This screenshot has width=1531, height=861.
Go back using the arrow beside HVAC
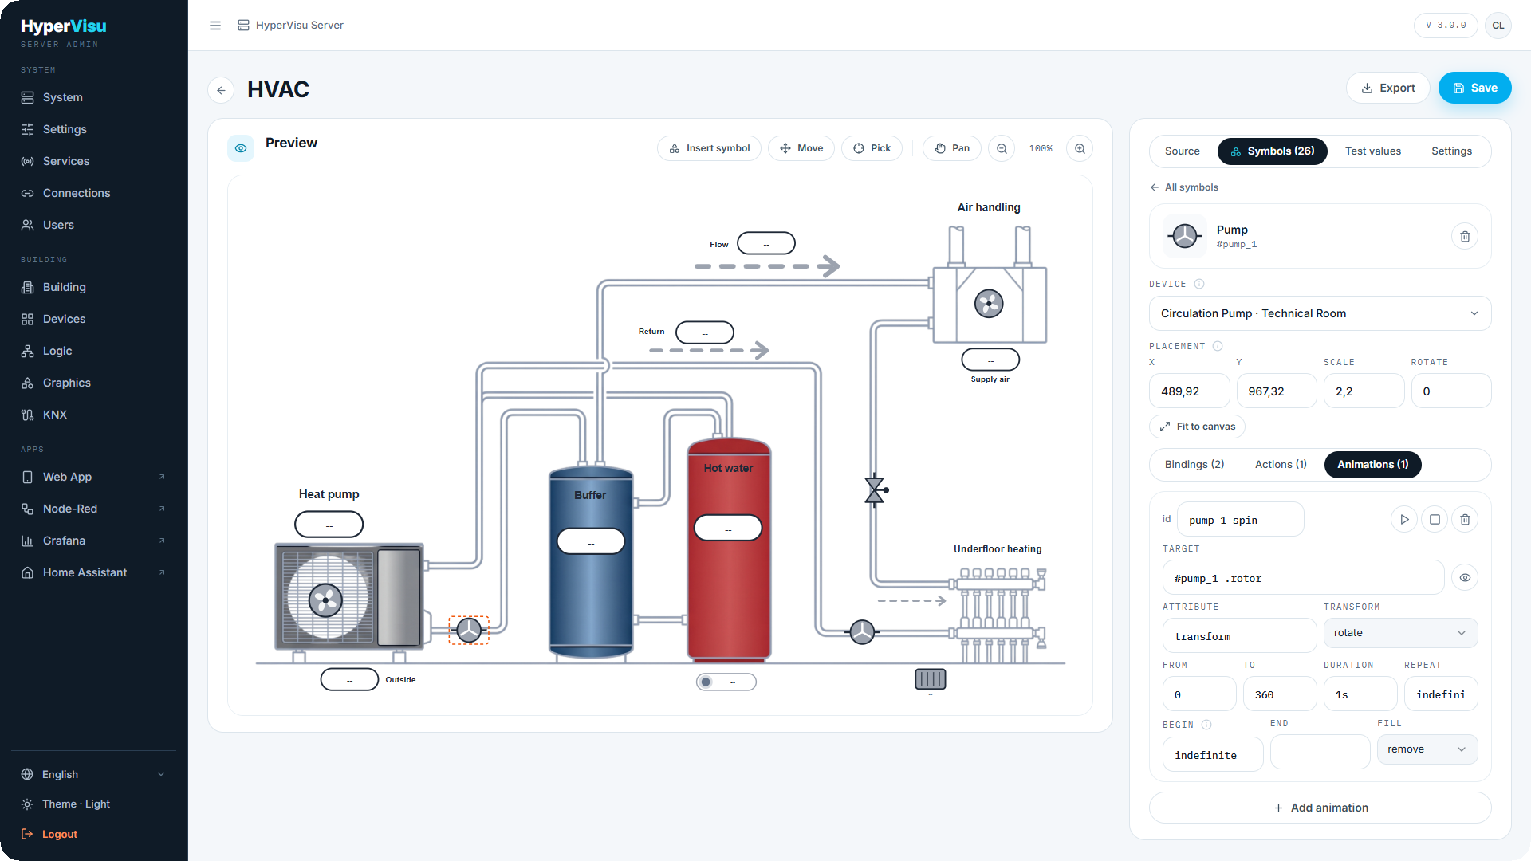tap(221, 90)
